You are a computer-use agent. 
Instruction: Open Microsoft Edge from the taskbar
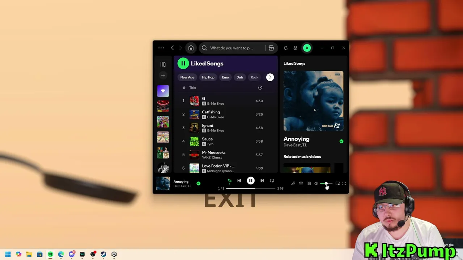pos(61,254)
